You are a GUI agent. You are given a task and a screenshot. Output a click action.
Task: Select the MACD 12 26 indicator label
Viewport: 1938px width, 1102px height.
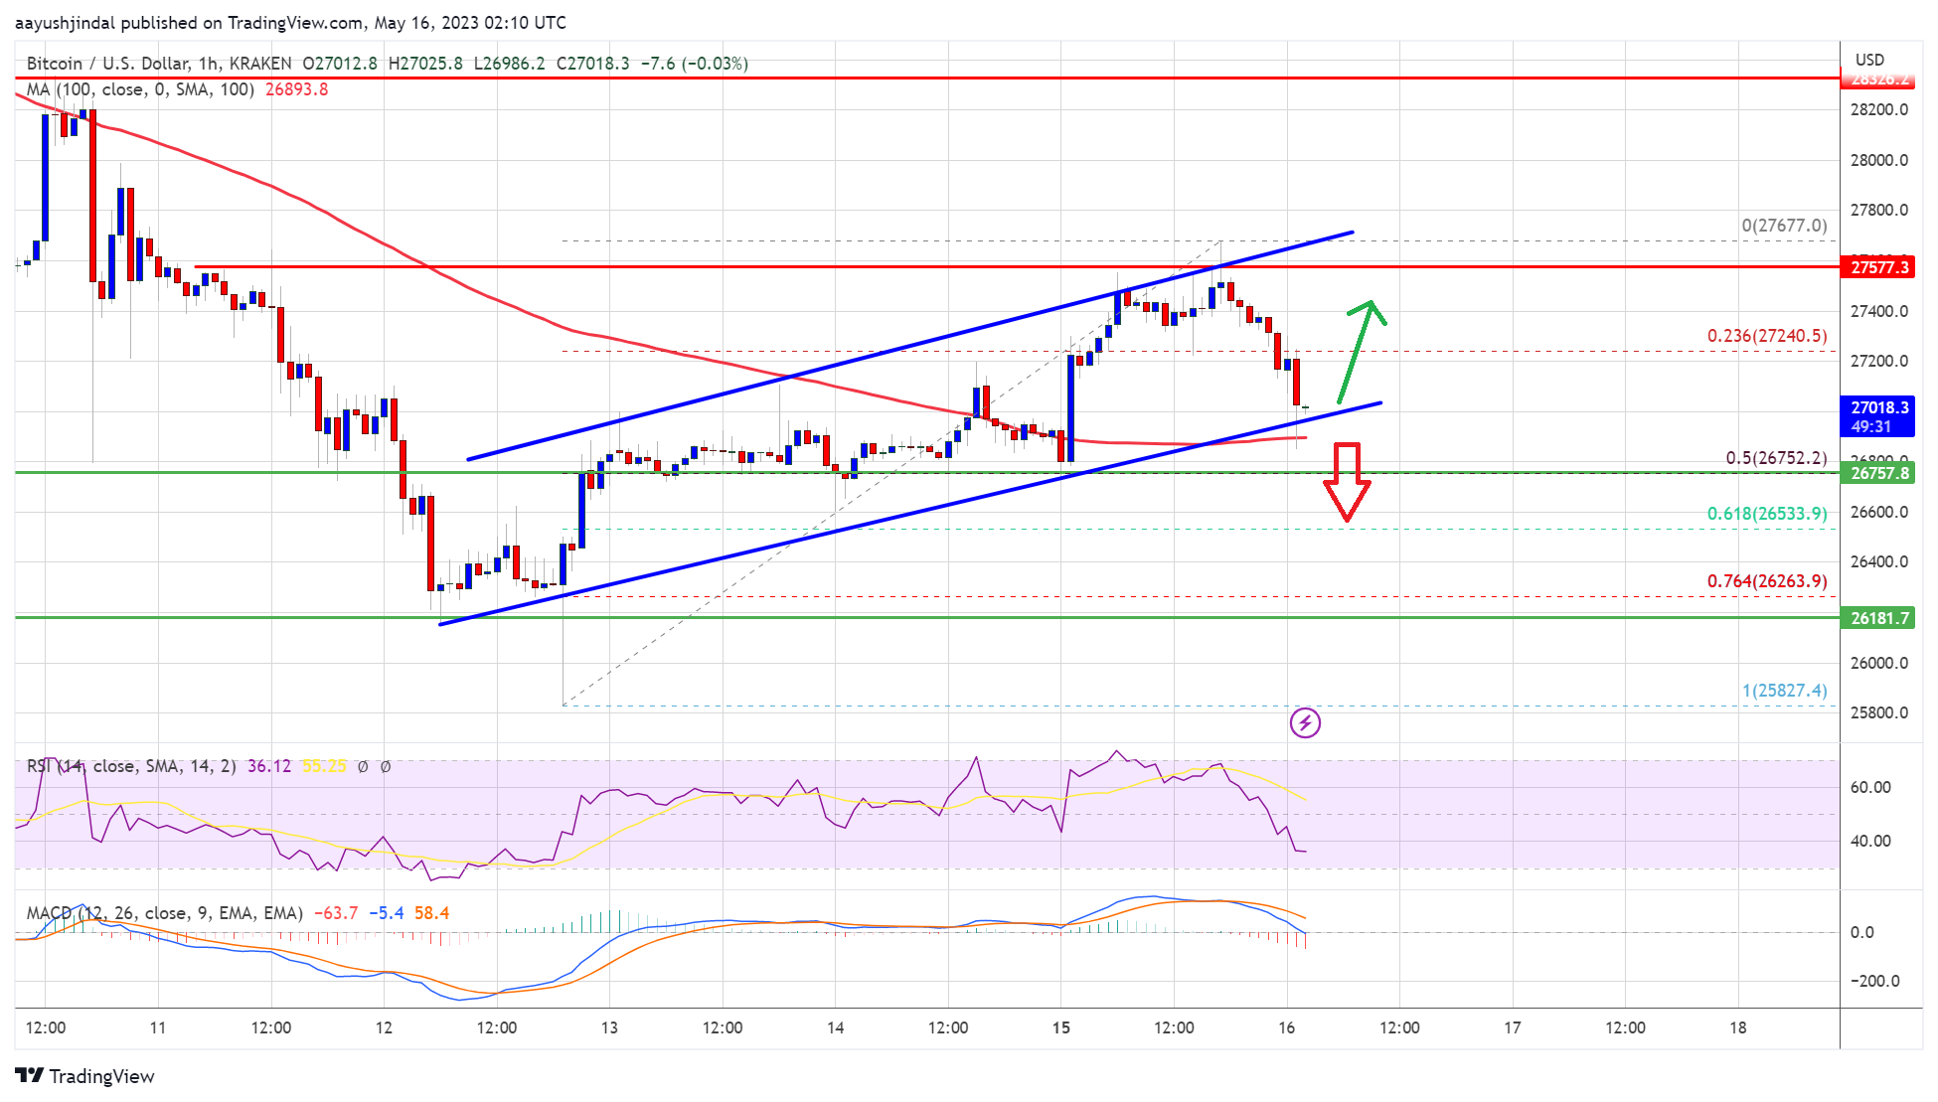[164, 912]
